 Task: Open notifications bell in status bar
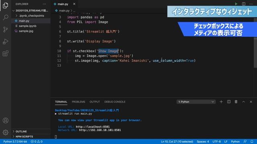252,142
